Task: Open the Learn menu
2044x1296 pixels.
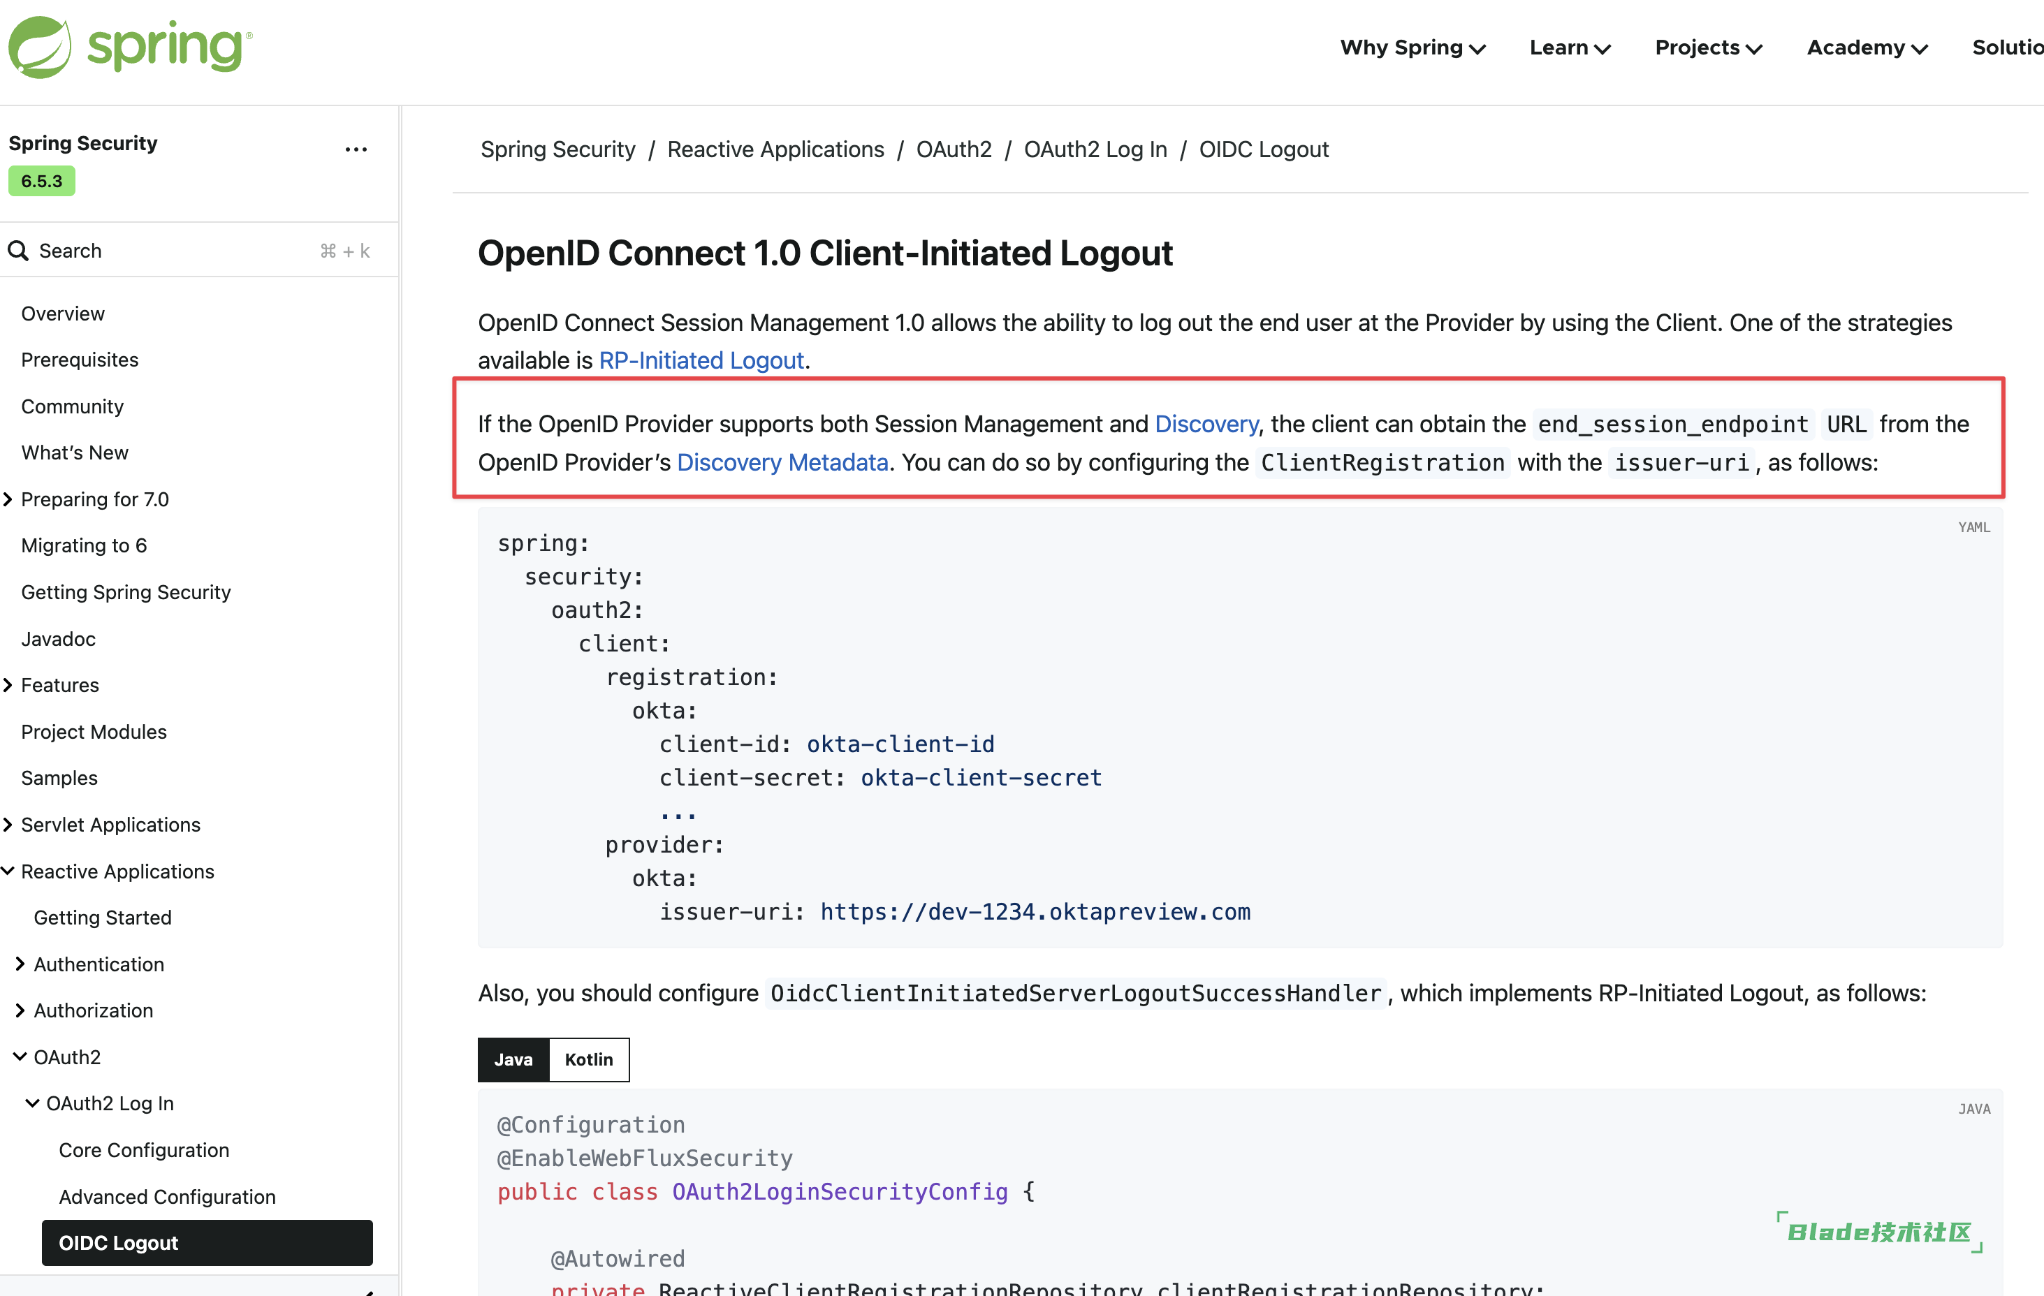Action: coord(1570,47)
